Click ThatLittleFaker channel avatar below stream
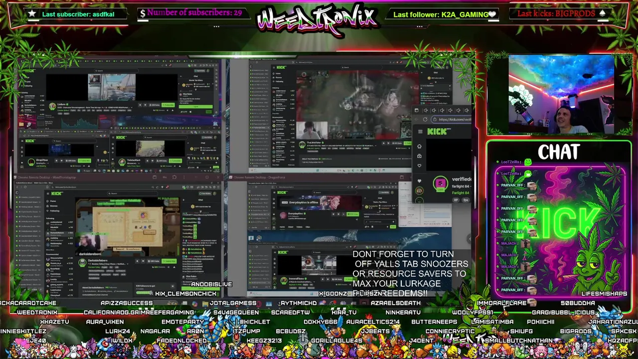Image resolution: width=638 pixels, height=359 pixels. pos(302,145)
